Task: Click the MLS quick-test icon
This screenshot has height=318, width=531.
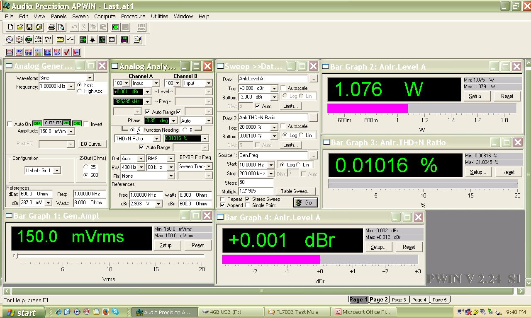Action: (57, 52)
